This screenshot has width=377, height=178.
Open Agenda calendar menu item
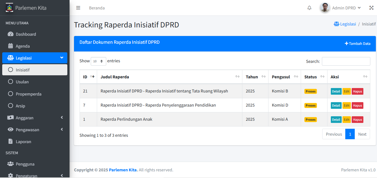[x=23, y=46]
